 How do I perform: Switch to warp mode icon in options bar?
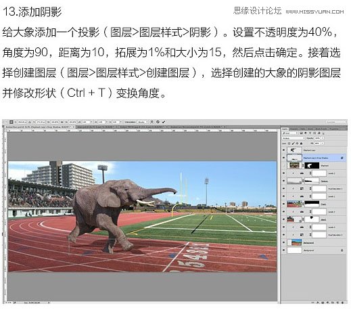pos(151,122)
